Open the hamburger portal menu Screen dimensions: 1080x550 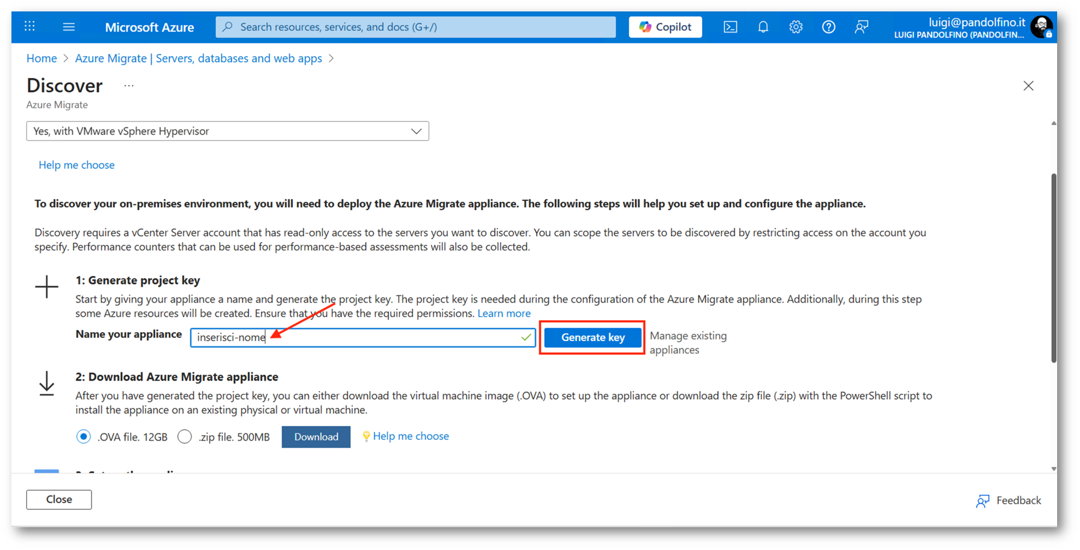coord(69,26)
